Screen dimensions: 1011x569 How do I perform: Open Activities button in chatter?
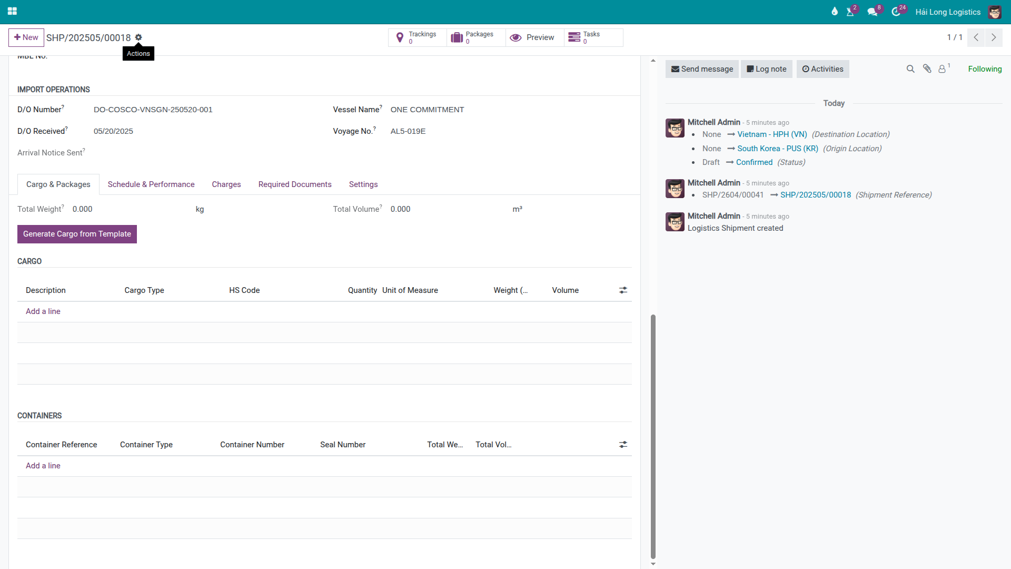822,69
